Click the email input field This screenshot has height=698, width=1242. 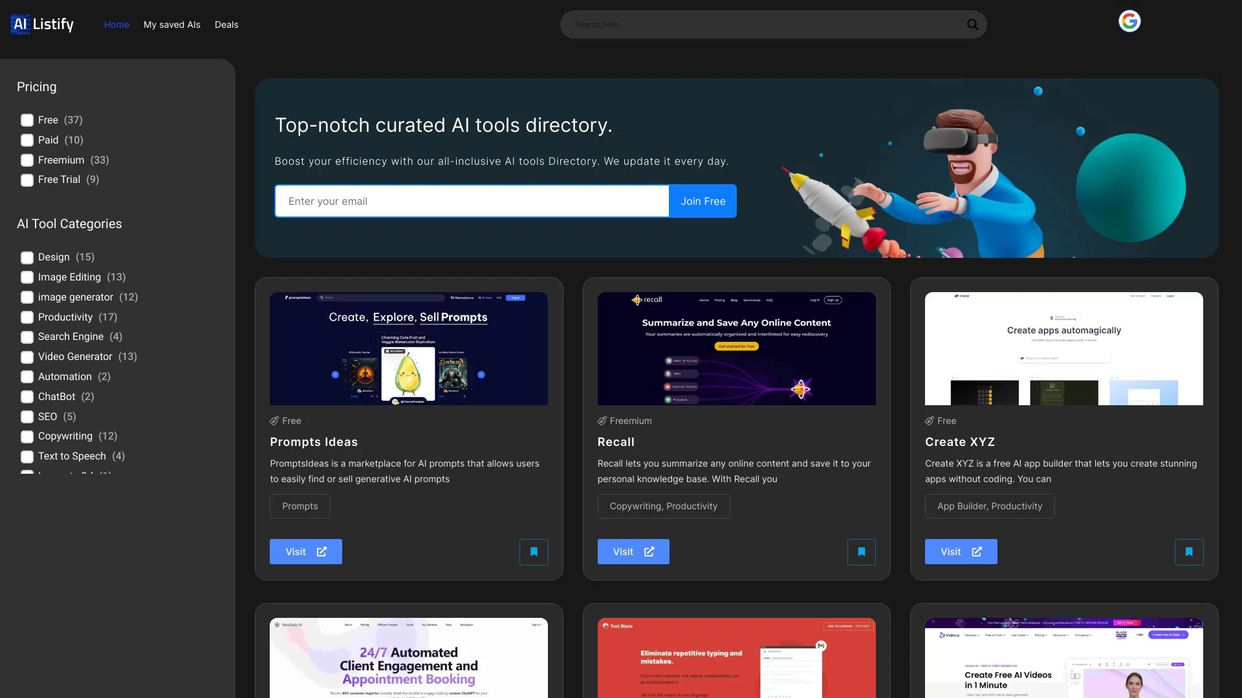pos(473,201)
